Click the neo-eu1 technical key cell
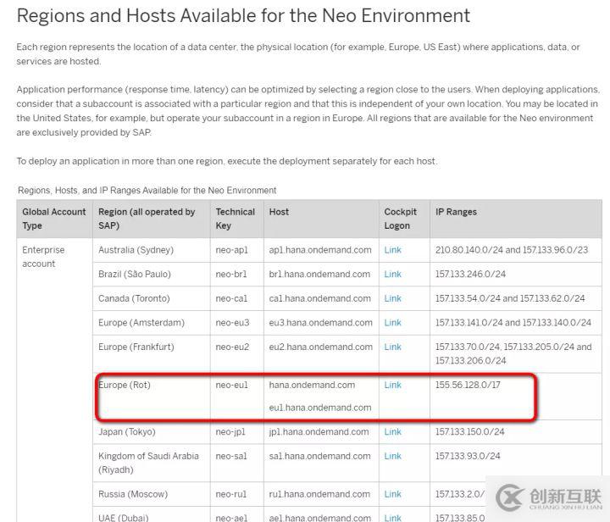610x522 pixels. click(x=231, y=385)
